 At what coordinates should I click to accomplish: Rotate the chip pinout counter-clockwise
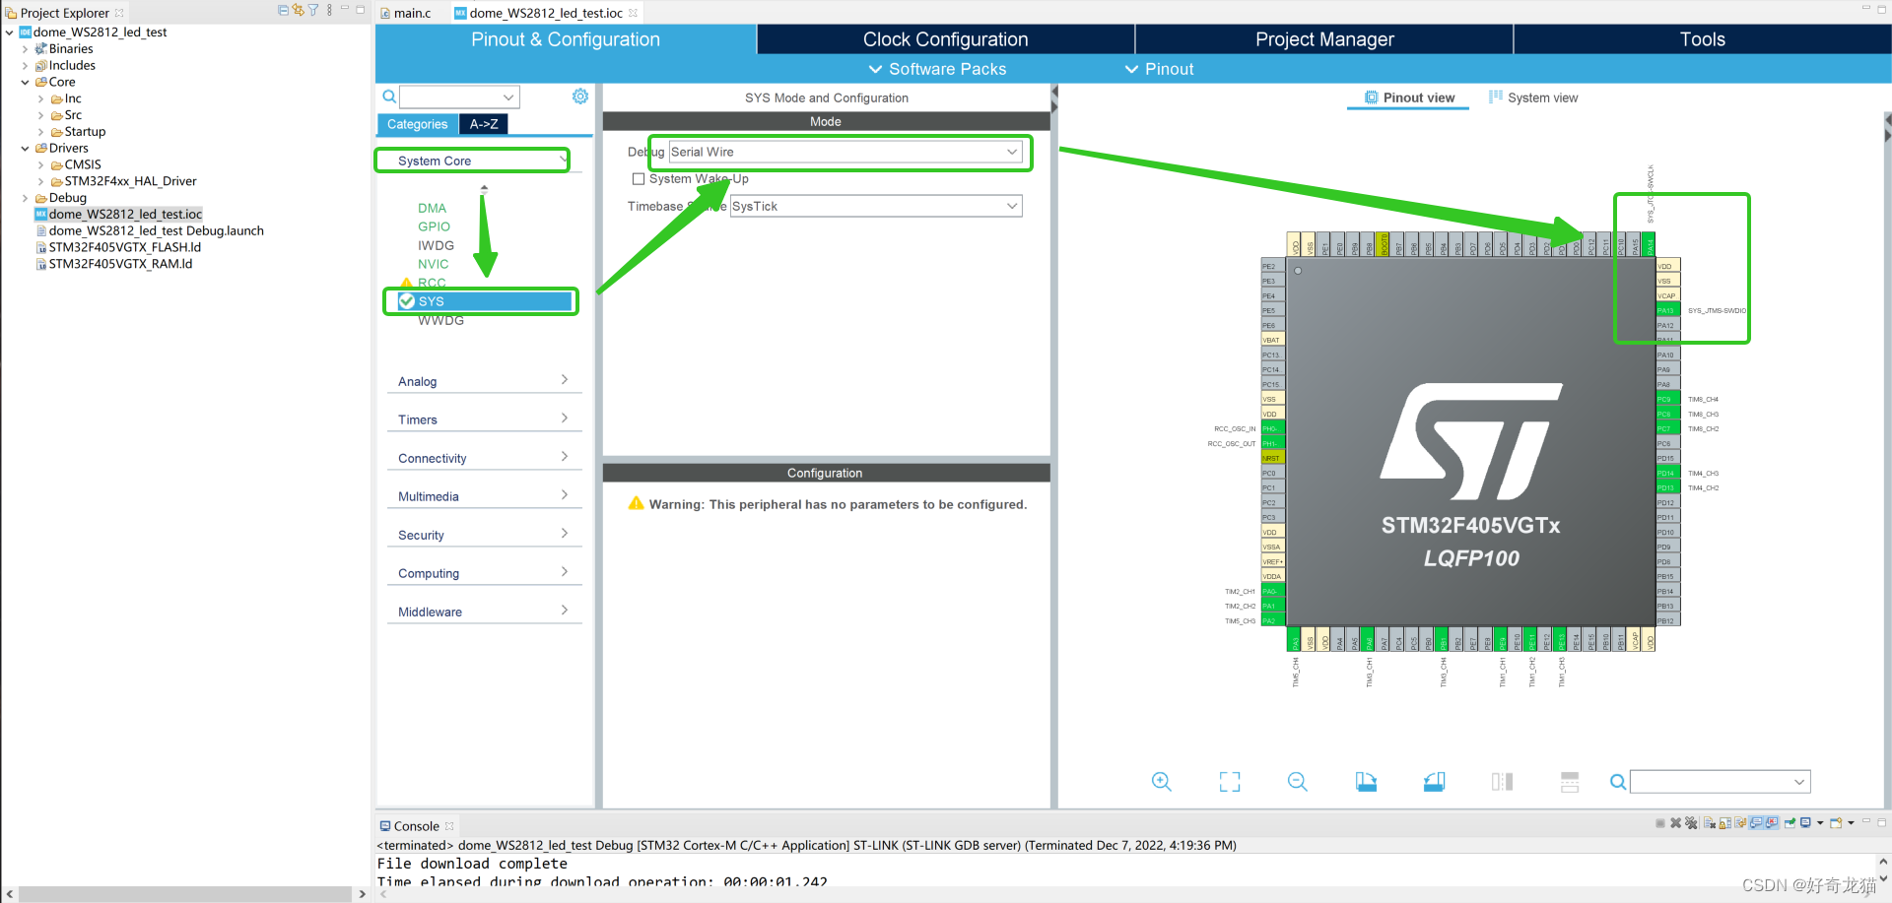point(1434,782)
